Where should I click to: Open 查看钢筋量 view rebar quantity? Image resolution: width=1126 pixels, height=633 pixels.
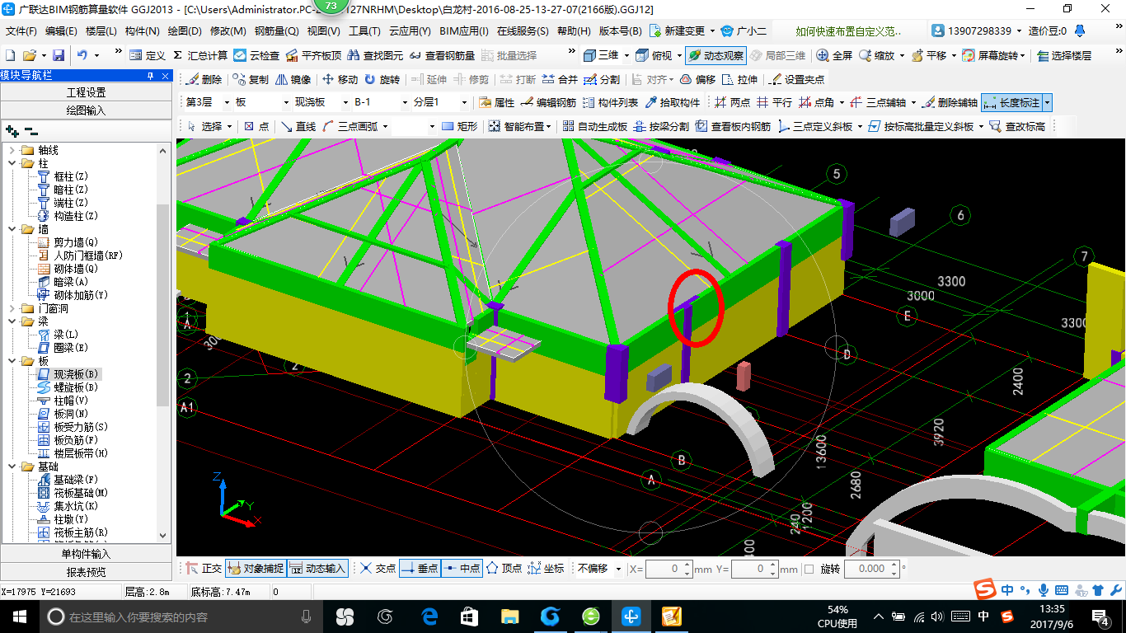(442, 55)
